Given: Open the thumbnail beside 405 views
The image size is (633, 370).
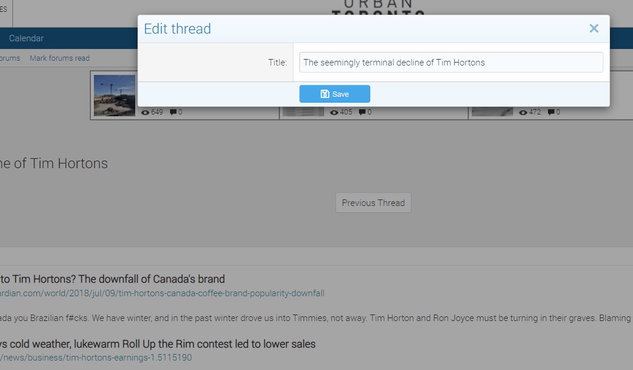Looking at the screenshot, I should pyautogui.click(x=304, y=112).
